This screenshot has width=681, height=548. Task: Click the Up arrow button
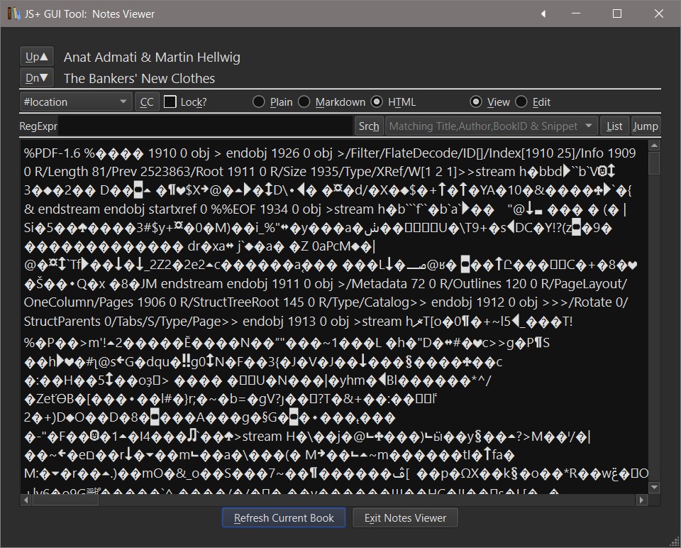[x=37, y=57]
